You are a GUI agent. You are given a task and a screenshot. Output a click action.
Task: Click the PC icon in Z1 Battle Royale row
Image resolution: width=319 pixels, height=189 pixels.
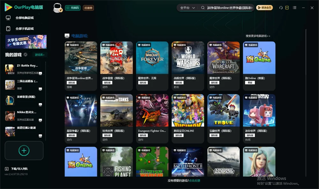(40, 73)
